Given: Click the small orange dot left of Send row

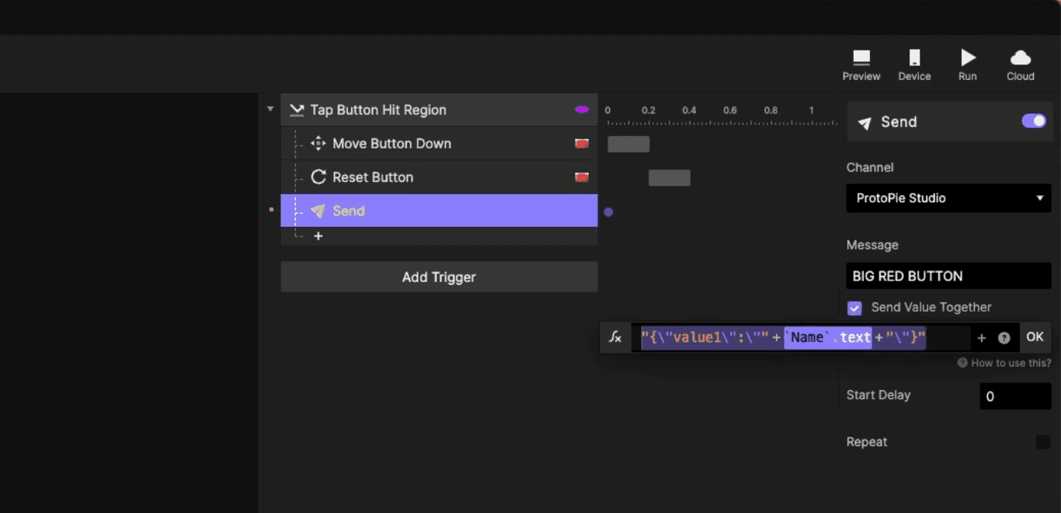Looking at the screenshot, I should [x=271, y=210].
